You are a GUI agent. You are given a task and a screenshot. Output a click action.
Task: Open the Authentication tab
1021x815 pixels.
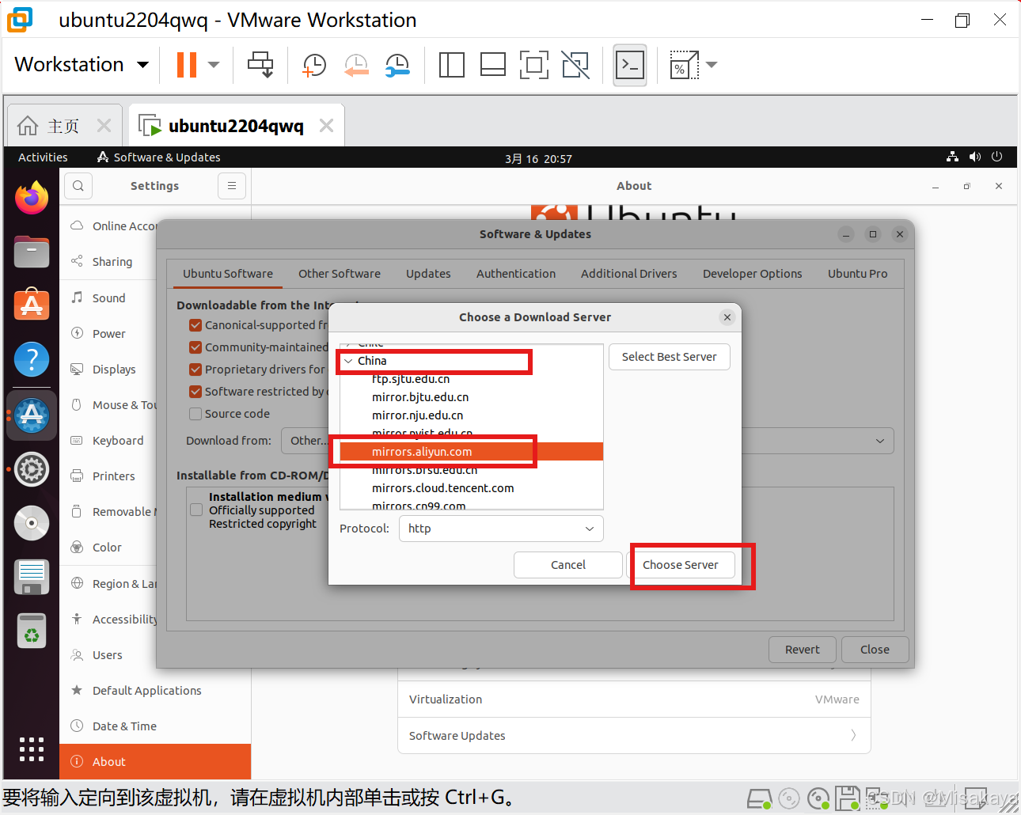click(516, 274)
